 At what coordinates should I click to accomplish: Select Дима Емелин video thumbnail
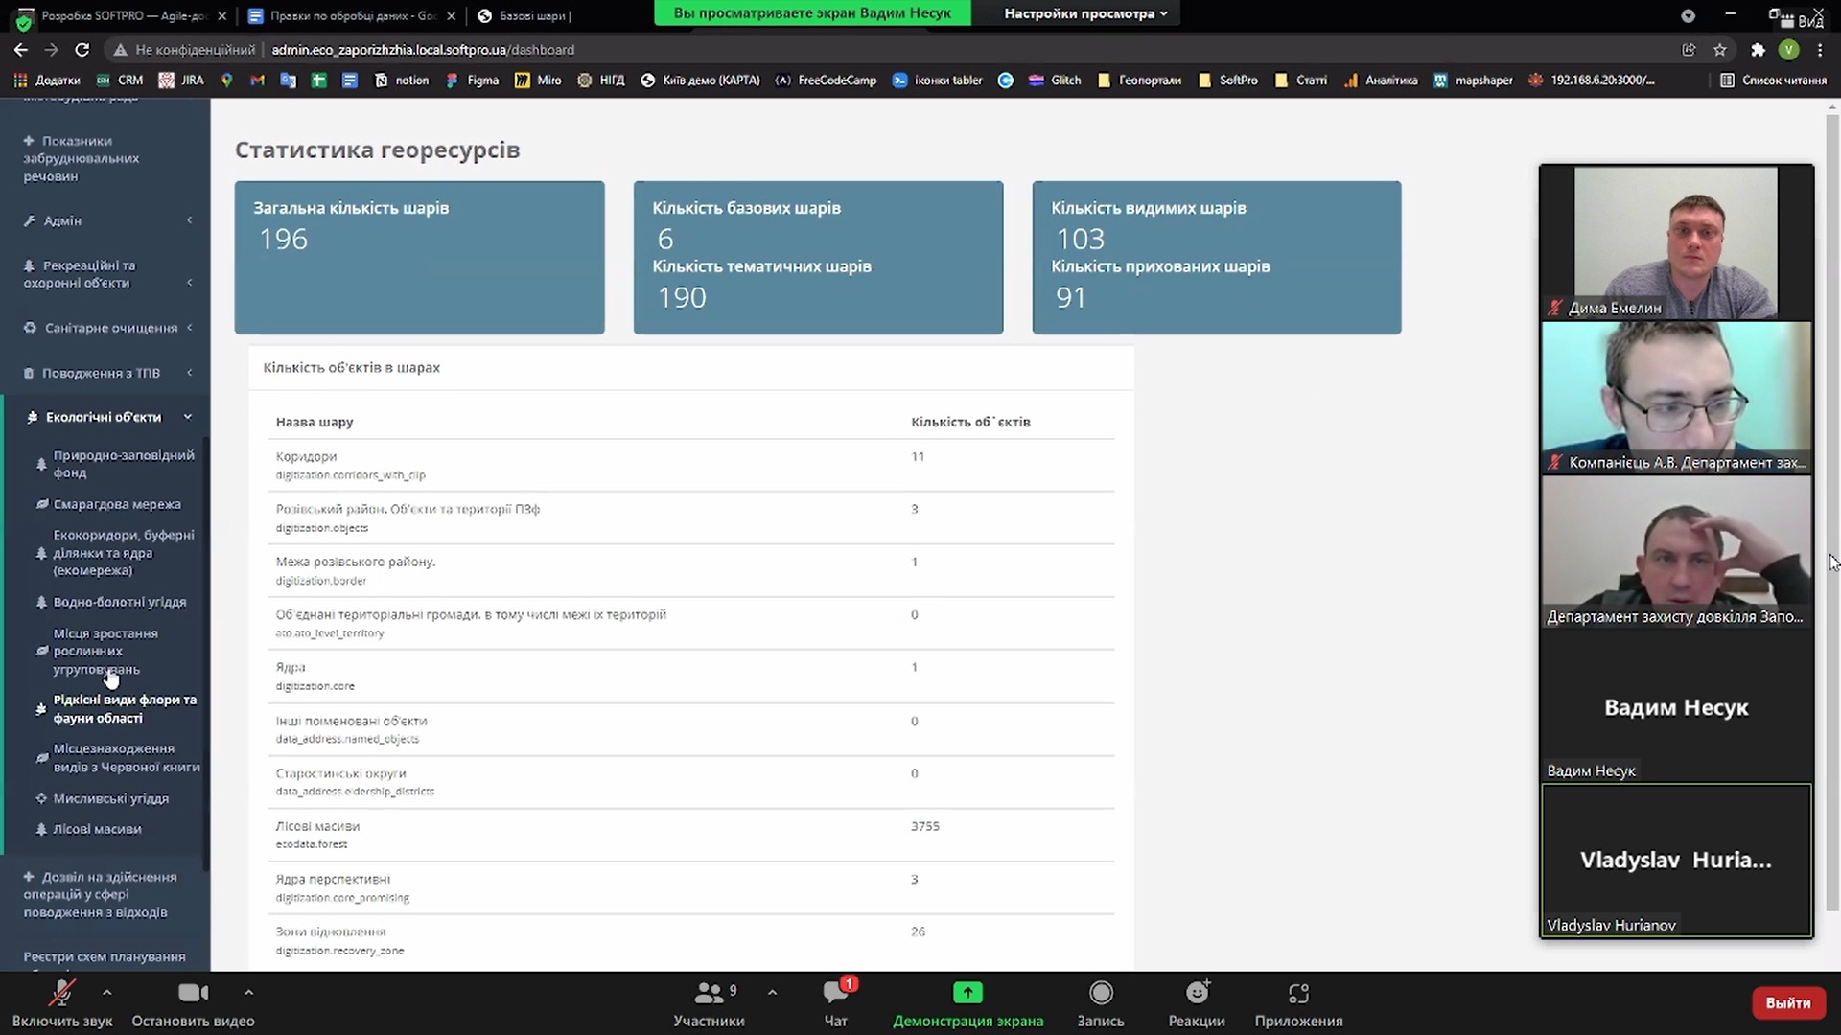pyautogui.click(x=1676, y=242)
